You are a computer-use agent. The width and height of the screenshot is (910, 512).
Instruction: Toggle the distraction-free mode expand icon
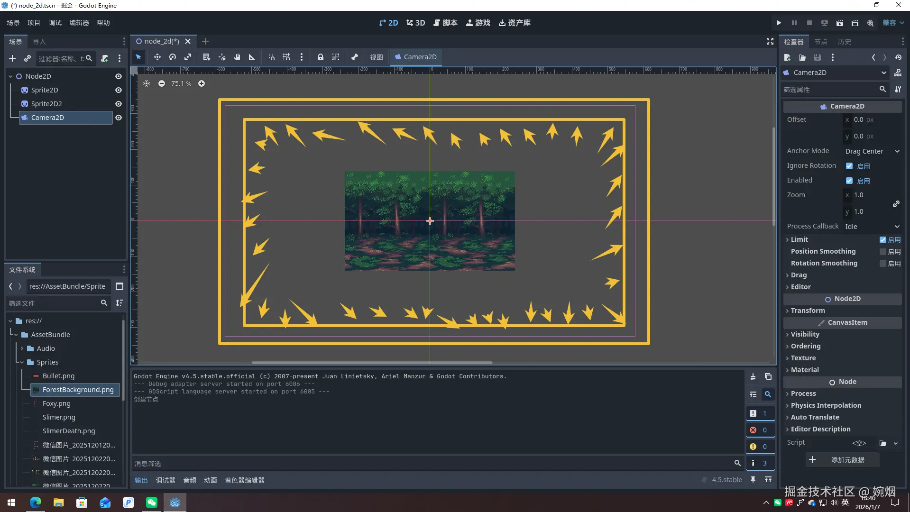(x=770, y=42)
